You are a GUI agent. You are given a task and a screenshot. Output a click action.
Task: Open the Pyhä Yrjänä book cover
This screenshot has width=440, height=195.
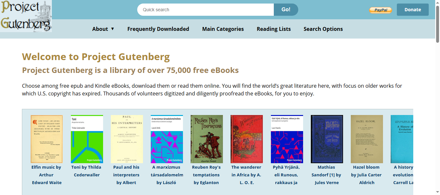(x=287, y=139)
